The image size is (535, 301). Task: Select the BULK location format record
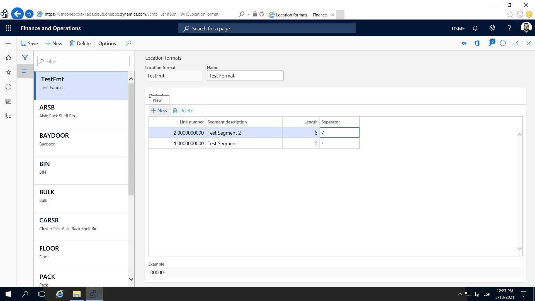(81, 195)
